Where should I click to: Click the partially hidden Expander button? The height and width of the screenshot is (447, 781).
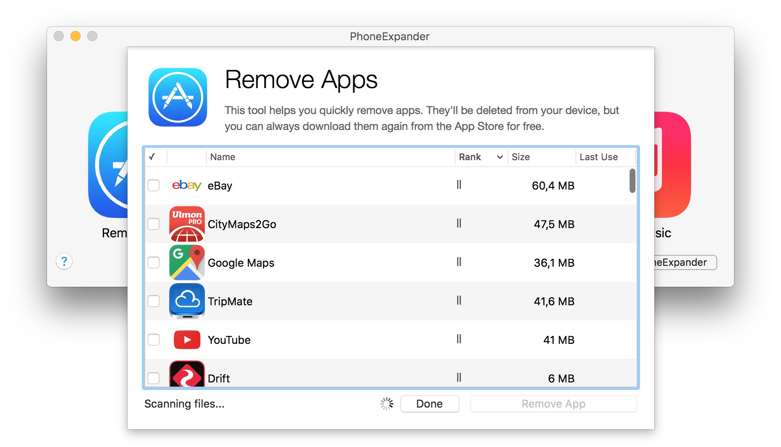tap(685, 262)
